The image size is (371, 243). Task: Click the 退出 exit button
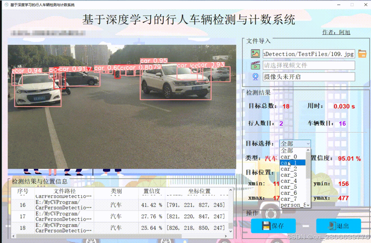tap(338, 226)
